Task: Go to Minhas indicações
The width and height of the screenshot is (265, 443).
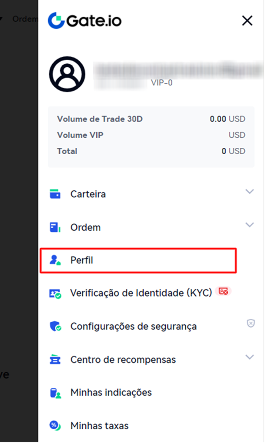Action: [111, 392]
